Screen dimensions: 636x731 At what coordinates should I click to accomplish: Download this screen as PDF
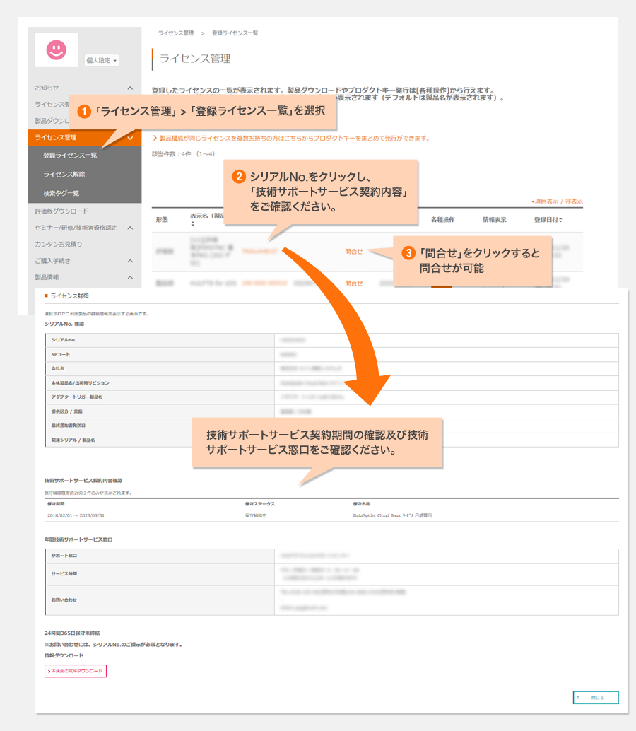point(76,670)
